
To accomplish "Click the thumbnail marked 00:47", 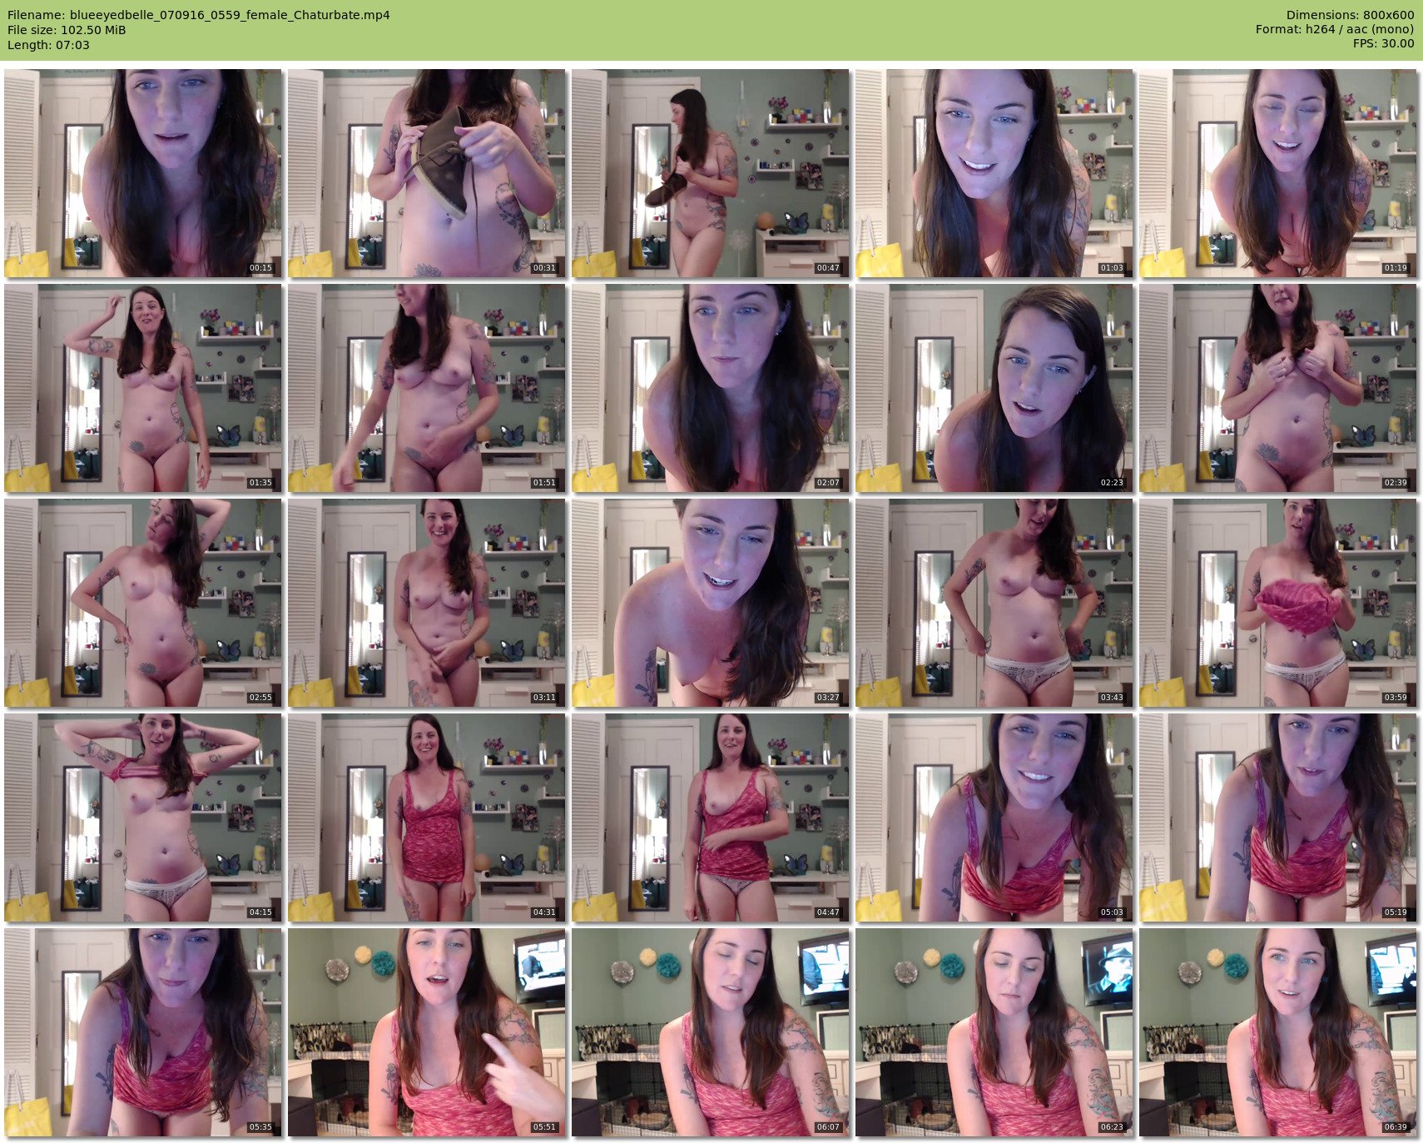I will 711,173.
